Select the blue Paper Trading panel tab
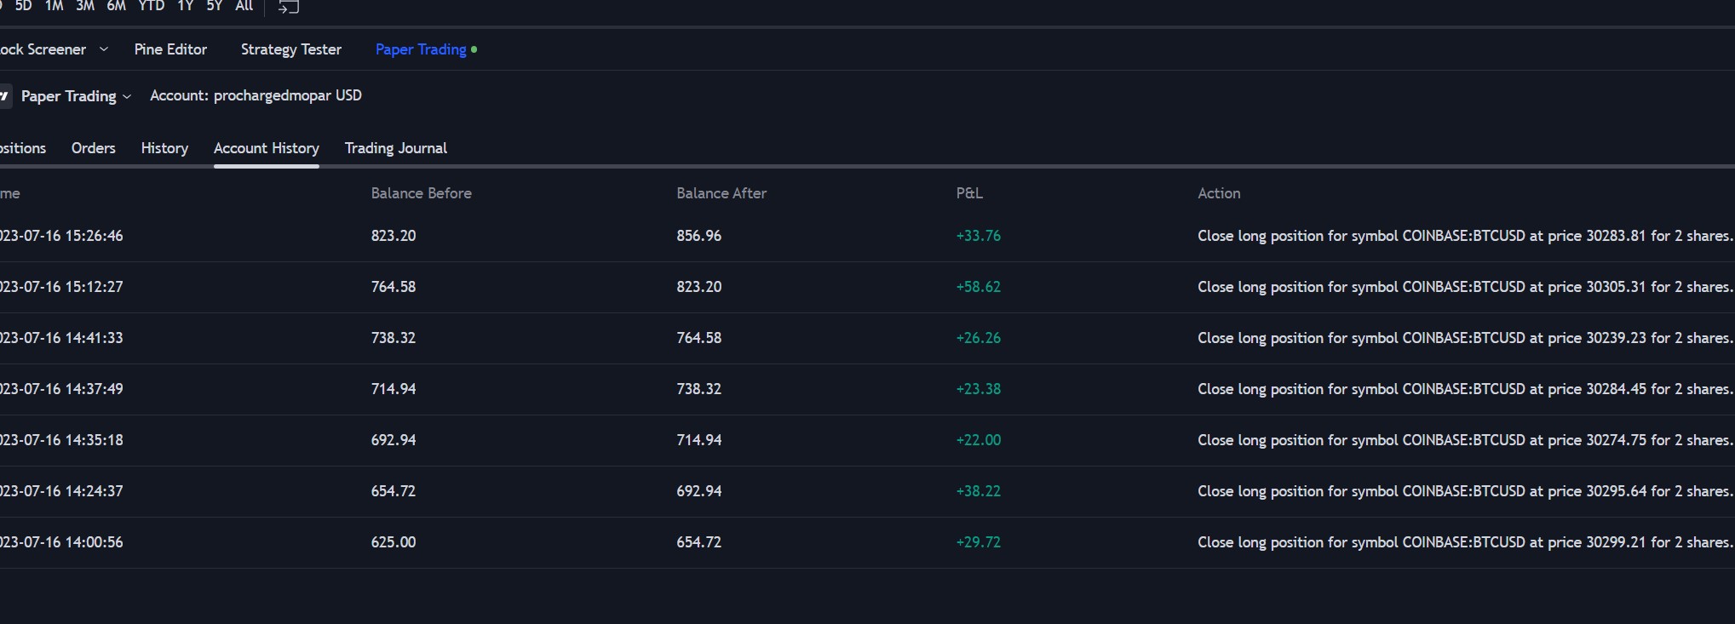The image size is (1735, 624). coord(421,49)
